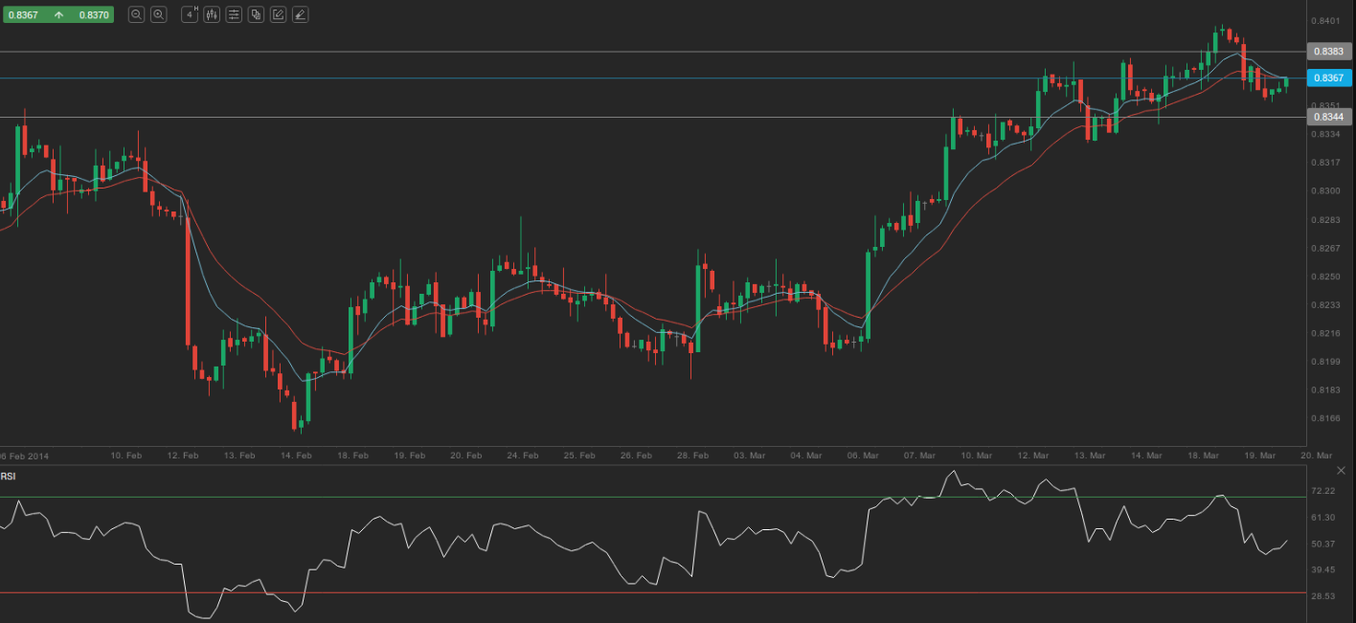Click the 14 Feb date on time axis
This screenshot has height=623, width=1356.
point(297,456)
